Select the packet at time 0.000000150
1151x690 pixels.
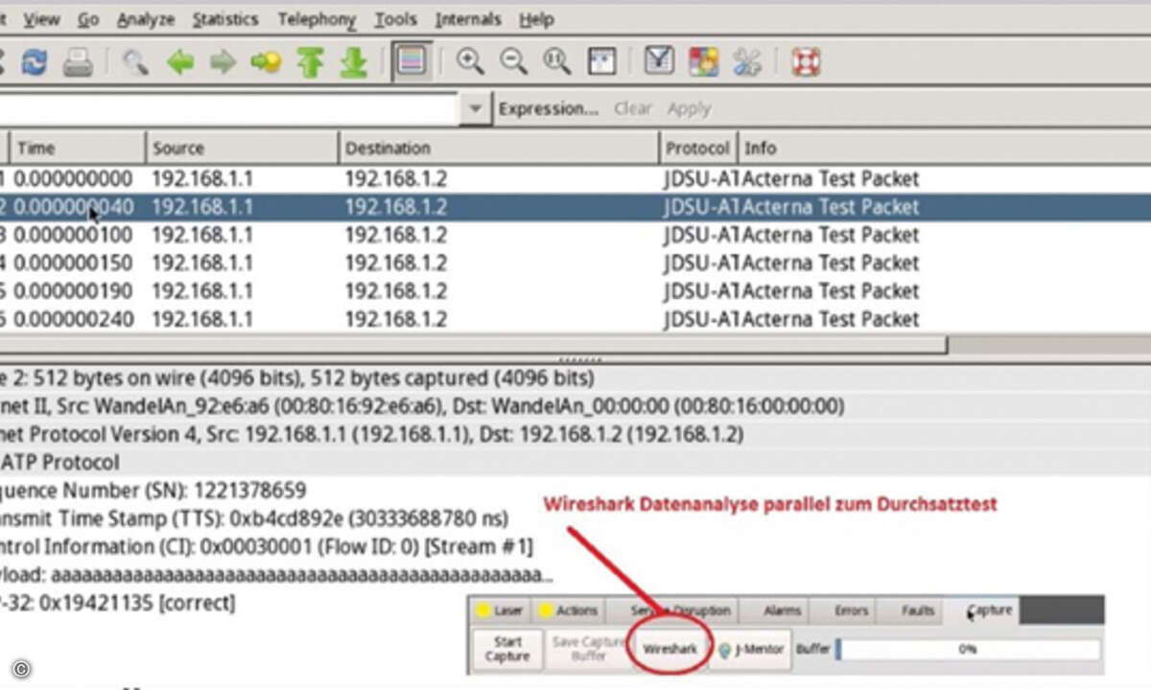(575, 263)
